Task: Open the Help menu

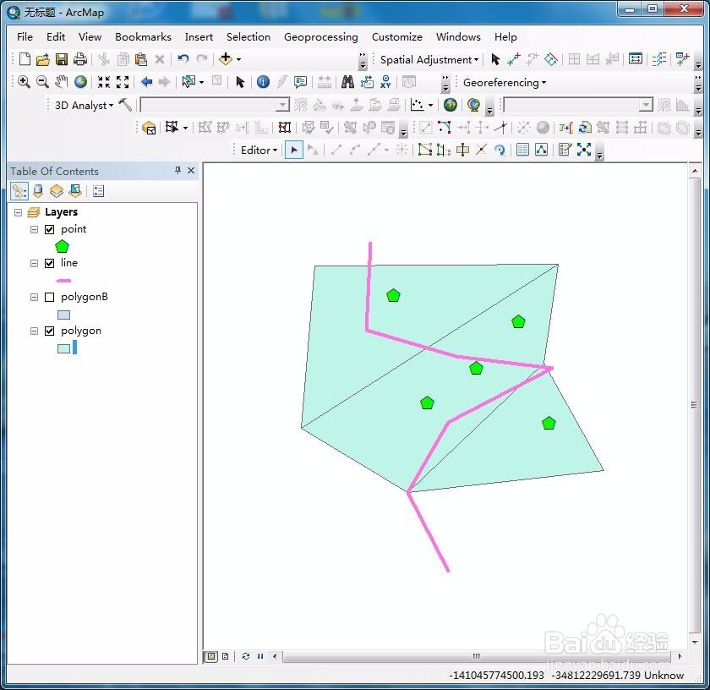Action: point(505,36)
